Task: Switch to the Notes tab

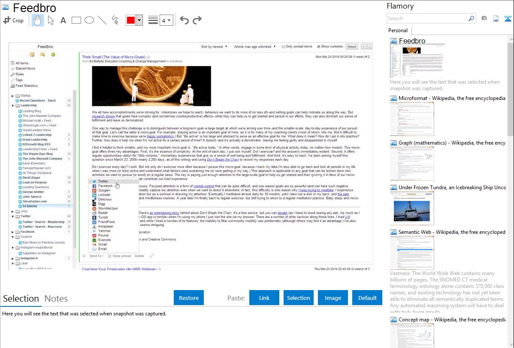Action: click(x=56, y=299)
